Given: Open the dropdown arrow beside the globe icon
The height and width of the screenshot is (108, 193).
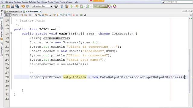Looking at the screenshot, I should (x=59, y=6).
